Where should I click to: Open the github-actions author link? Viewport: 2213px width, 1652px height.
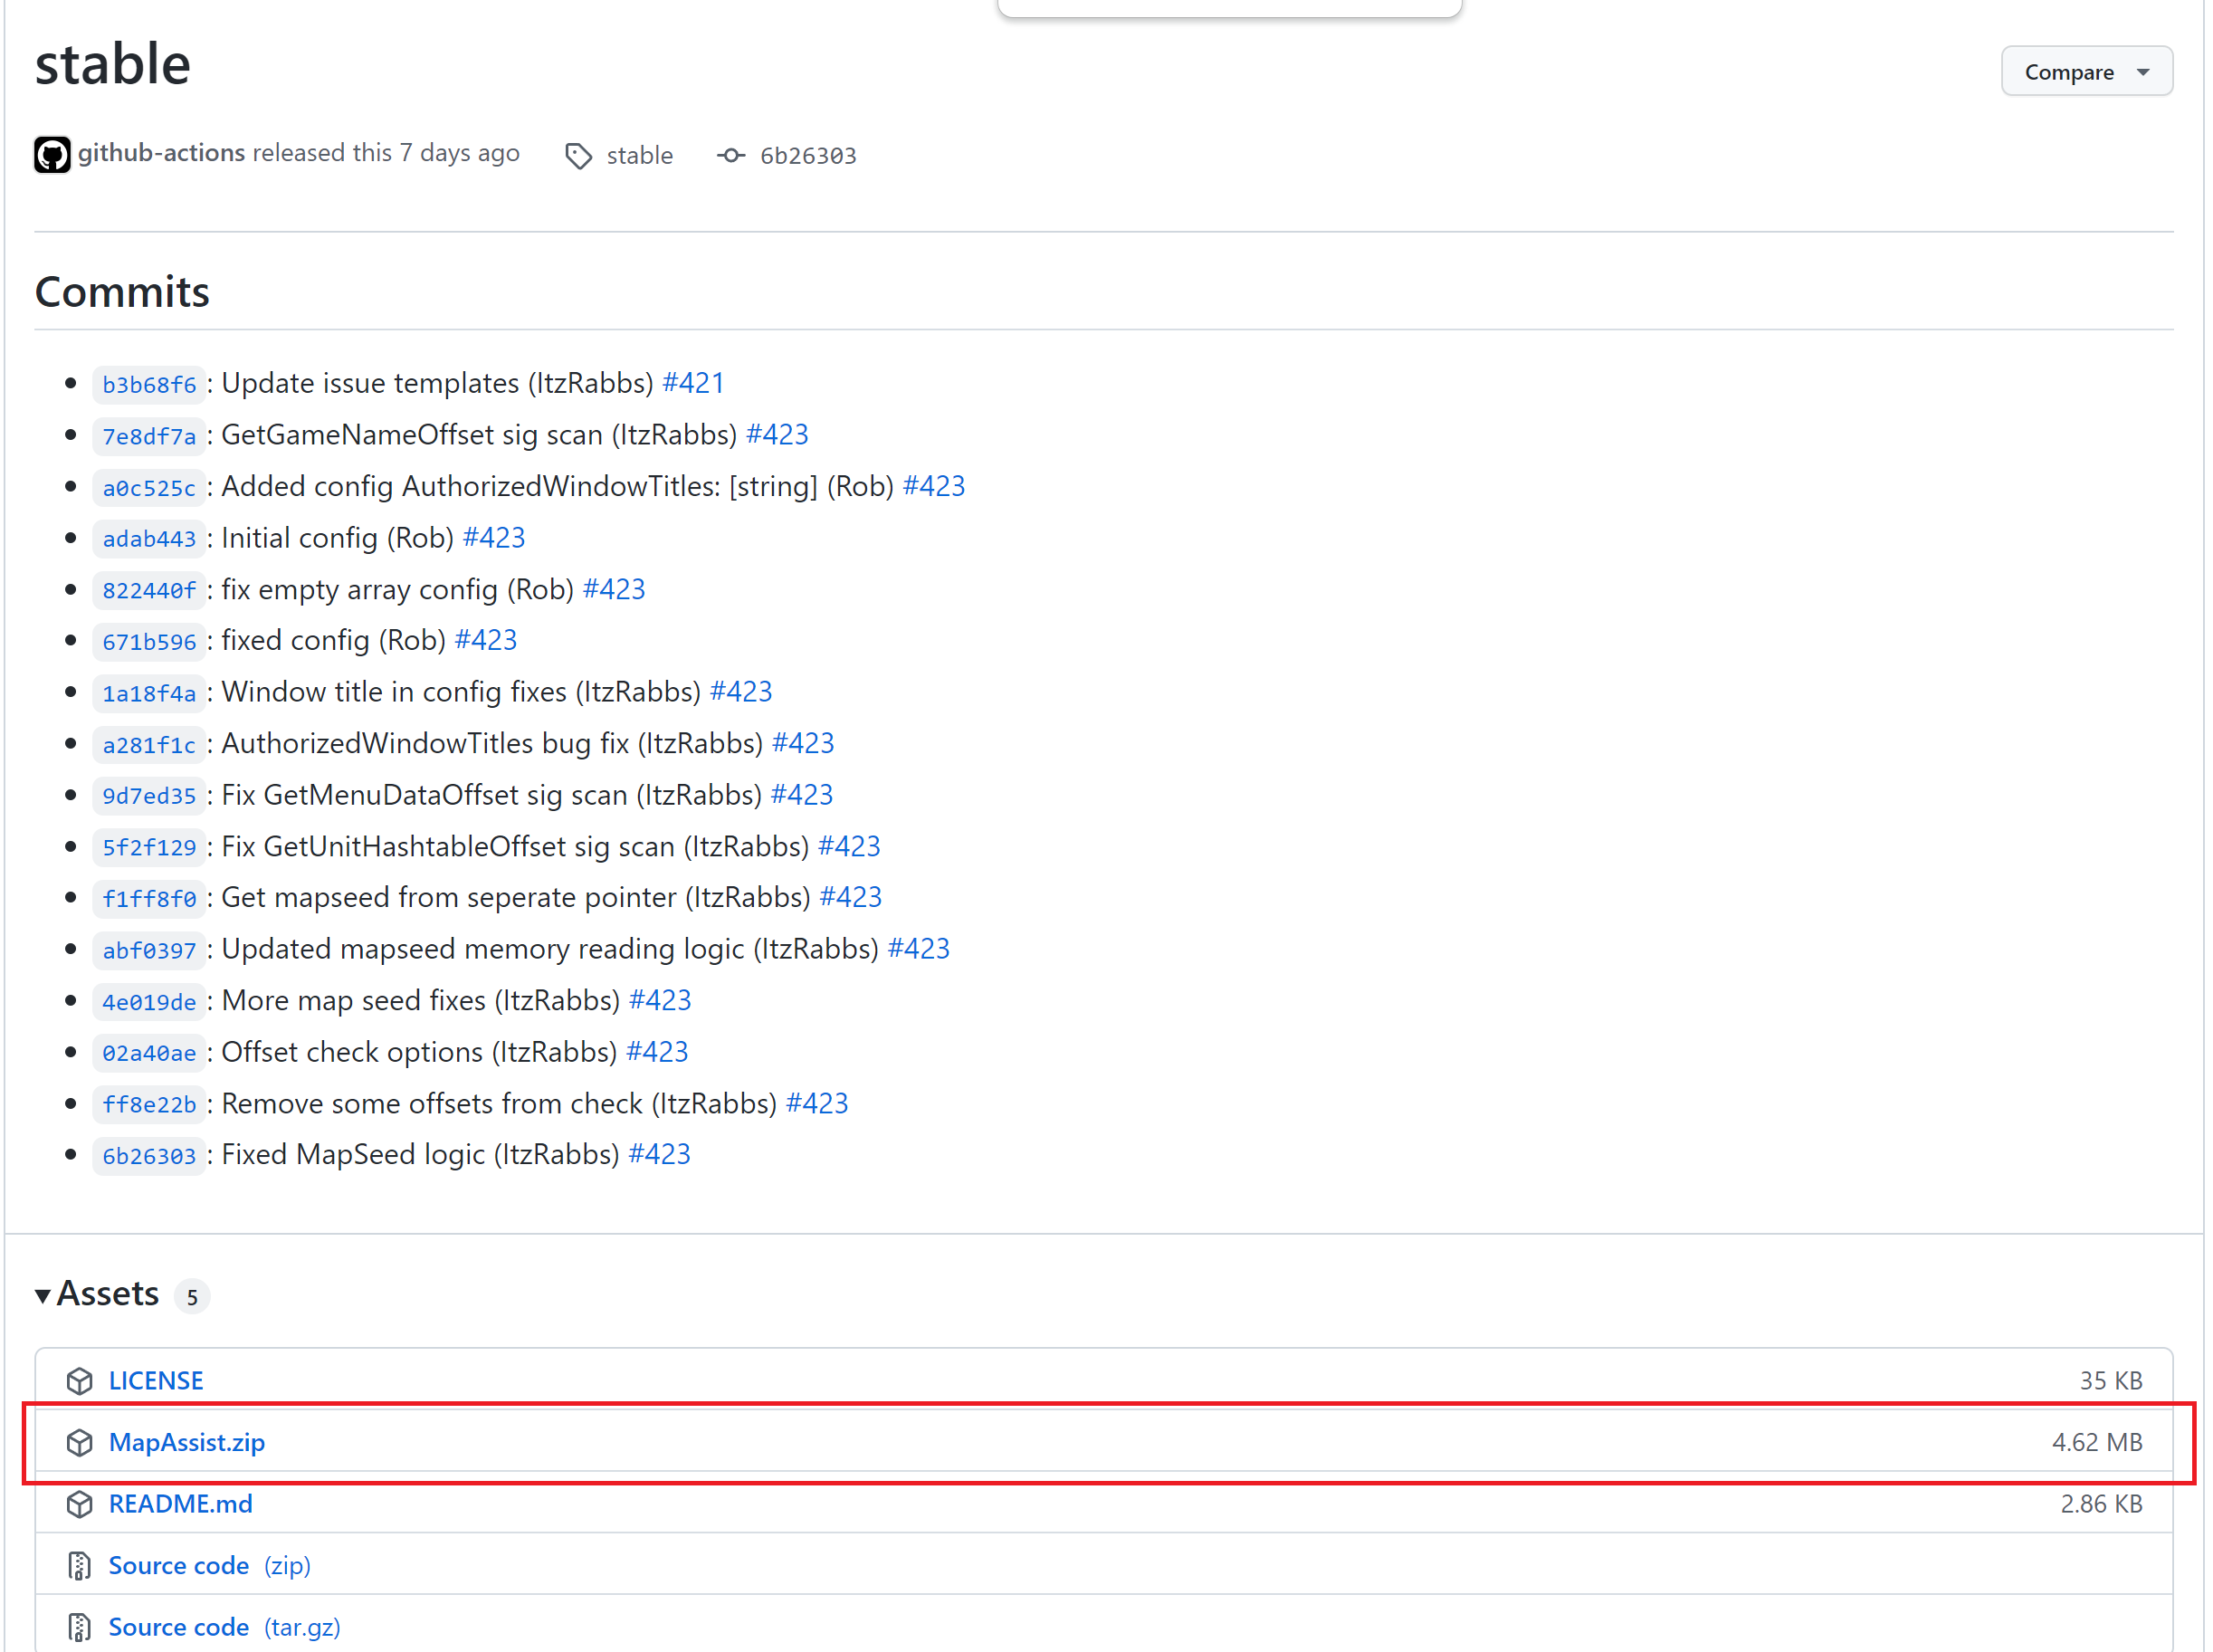tap(161, 153)
